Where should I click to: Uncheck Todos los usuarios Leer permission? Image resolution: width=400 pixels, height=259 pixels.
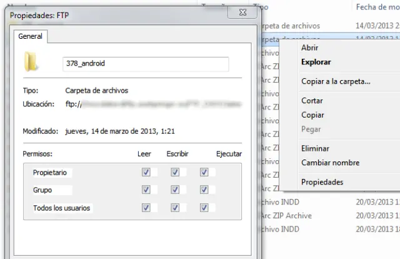[x=146, y=207]
